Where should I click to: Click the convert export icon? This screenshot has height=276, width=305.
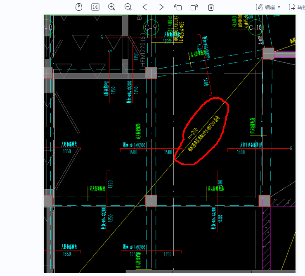[292, 7]
